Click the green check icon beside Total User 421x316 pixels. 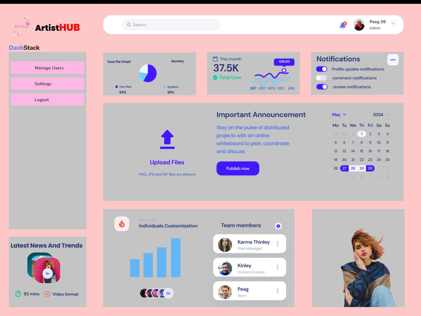[215, 78]
